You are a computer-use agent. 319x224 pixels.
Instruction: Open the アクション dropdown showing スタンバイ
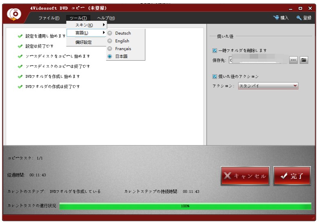(x=268, y=86)
